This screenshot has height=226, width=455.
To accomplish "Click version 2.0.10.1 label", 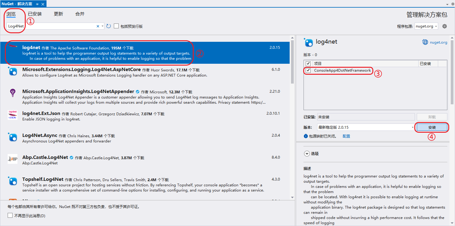I will tap(273, 113).
